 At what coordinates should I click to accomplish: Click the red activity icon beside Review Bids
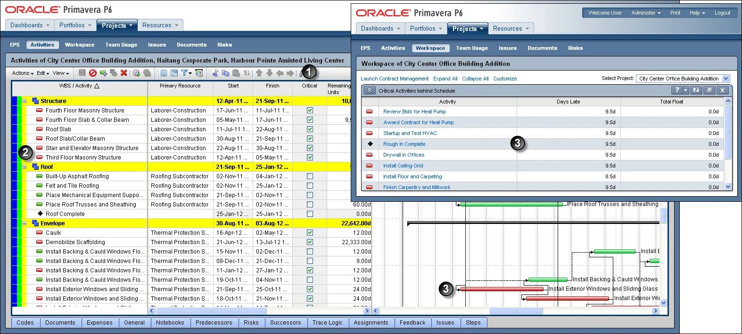click(x=369, y=111)
